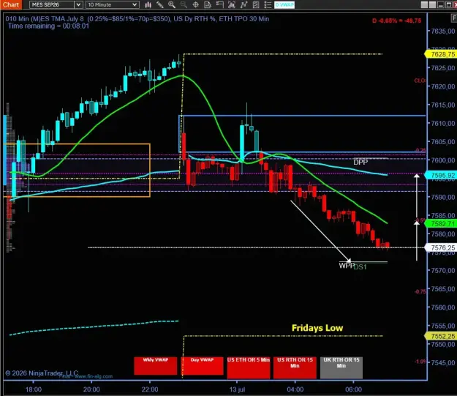Screen dimensions: 457x396
Task: Expand the MES SEP26 instrument dropdown
Action: click(x=78, y=4)
